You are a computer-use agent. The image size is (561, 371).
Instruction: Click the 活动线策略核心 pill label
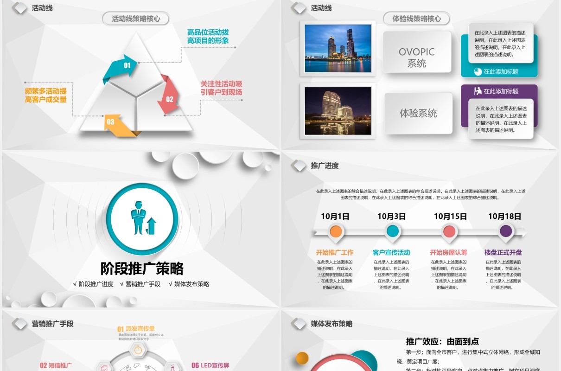tap(135, 19)
